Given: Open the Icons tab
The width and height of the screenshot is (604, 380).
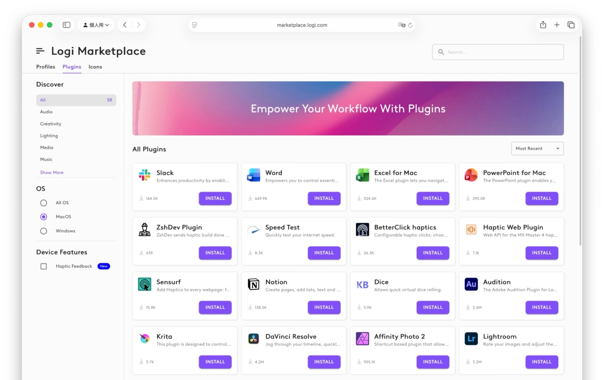Looking at the screenshot, I should click(95, 67).
